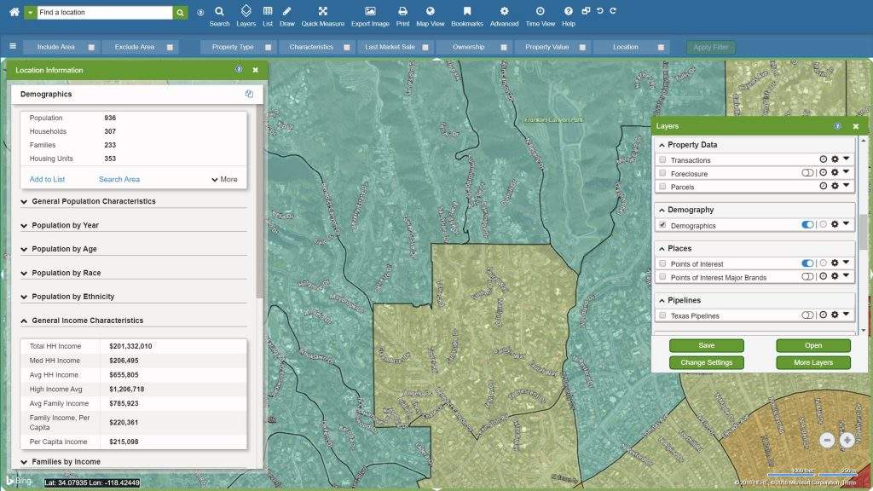Switch on the Foreclosure layer toggle

[807, 172]
